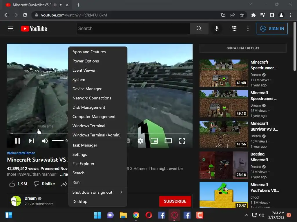This screenshot has width=297, height=222.
Task: Open Network Connections
Action: [x=97, y=98]
